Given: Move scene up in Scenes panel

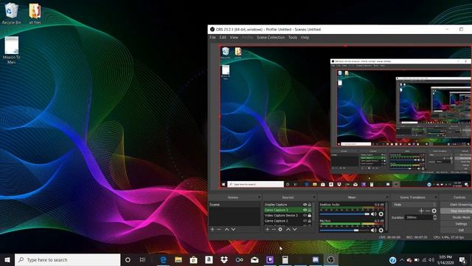Looking at the screenshot, I should pos(226,230).
